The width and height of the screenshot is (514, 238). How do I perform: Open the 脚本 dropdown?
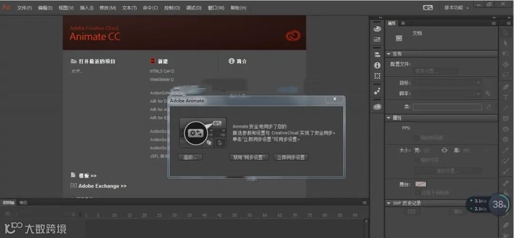[447, 93]
